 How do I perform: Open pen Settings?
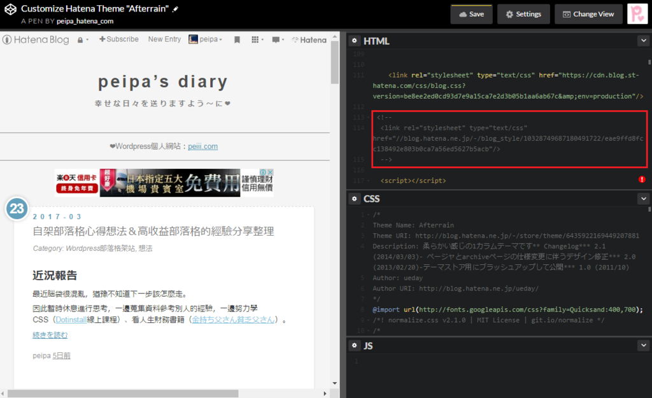tap(523, 14)
